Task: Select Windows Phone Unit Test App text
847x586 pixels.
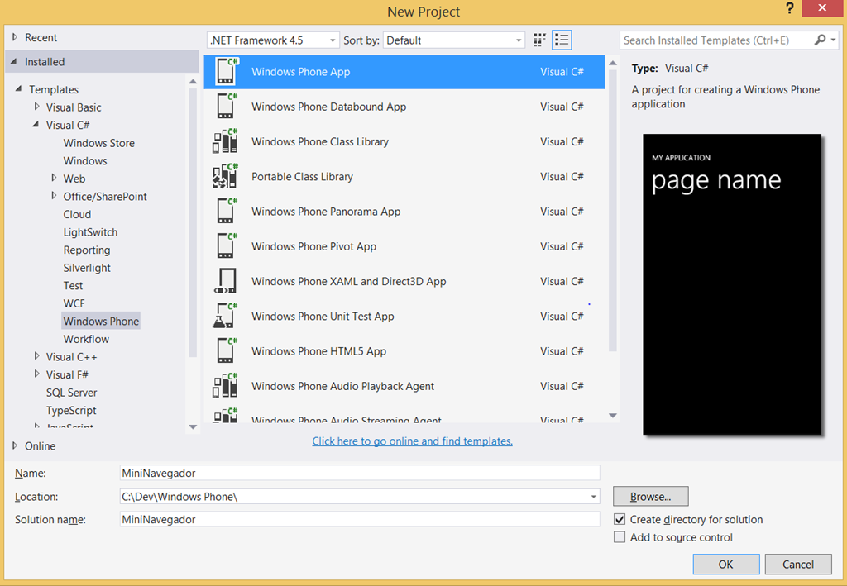Action: pos(323,317)
